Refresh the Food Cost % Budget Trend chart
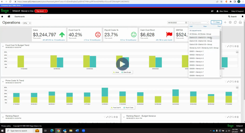Viewport: 245px width, 133px height. [230, 46]
